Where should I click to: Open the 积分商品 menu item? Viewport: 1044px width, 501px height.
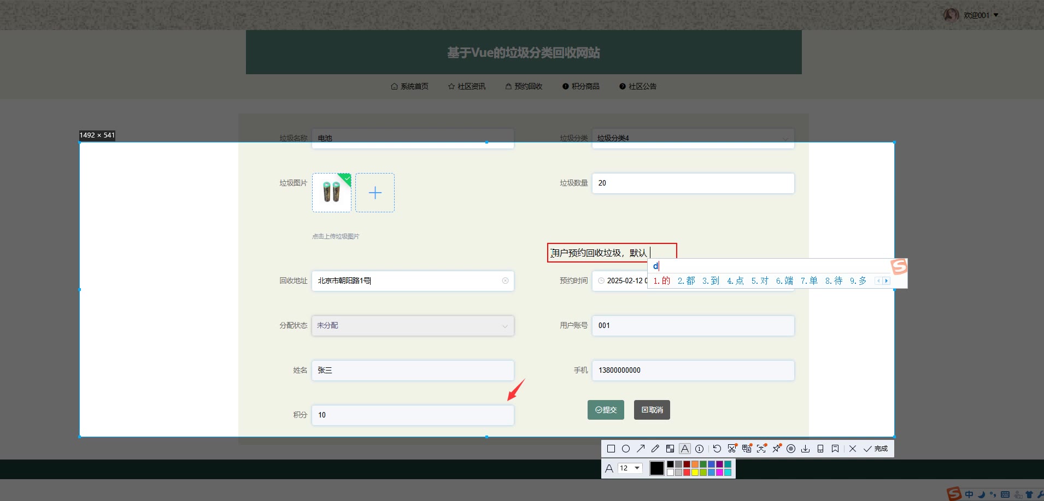pos(581,86)
